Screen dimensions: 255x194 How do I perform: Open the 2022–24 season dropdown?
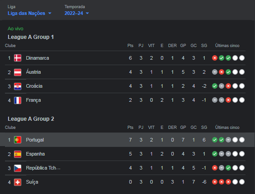pos(76,13)
